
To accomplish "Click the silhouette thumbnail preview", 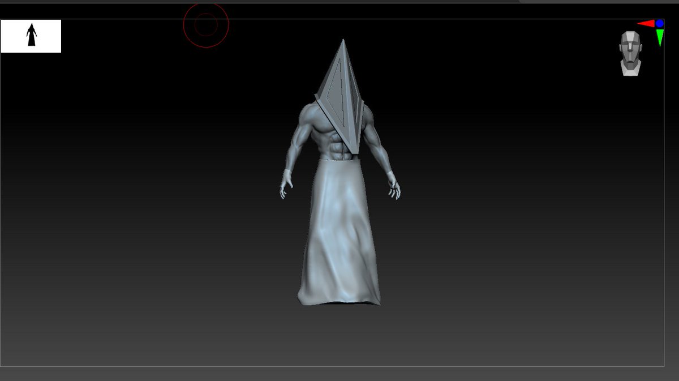I will pos(31,36).
